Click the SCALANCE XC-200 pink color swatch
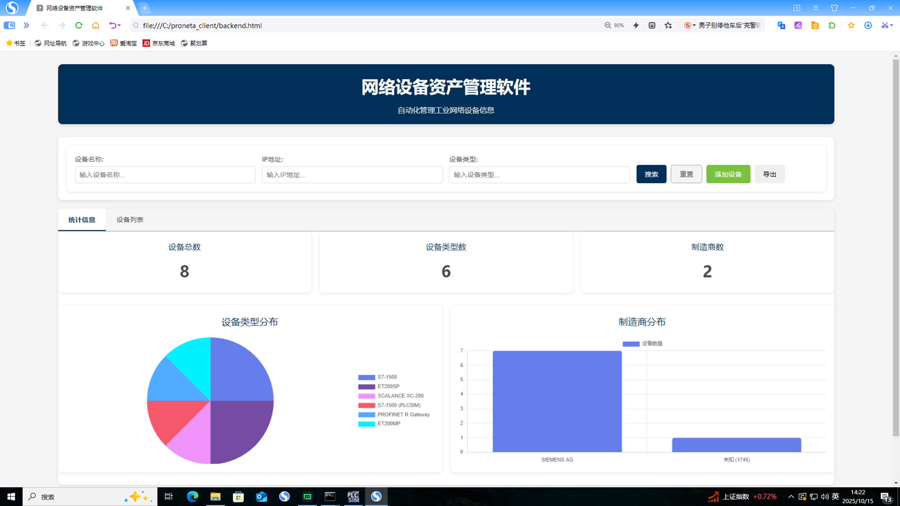This screenshot has width=900, height=506. tap(366, 396)
